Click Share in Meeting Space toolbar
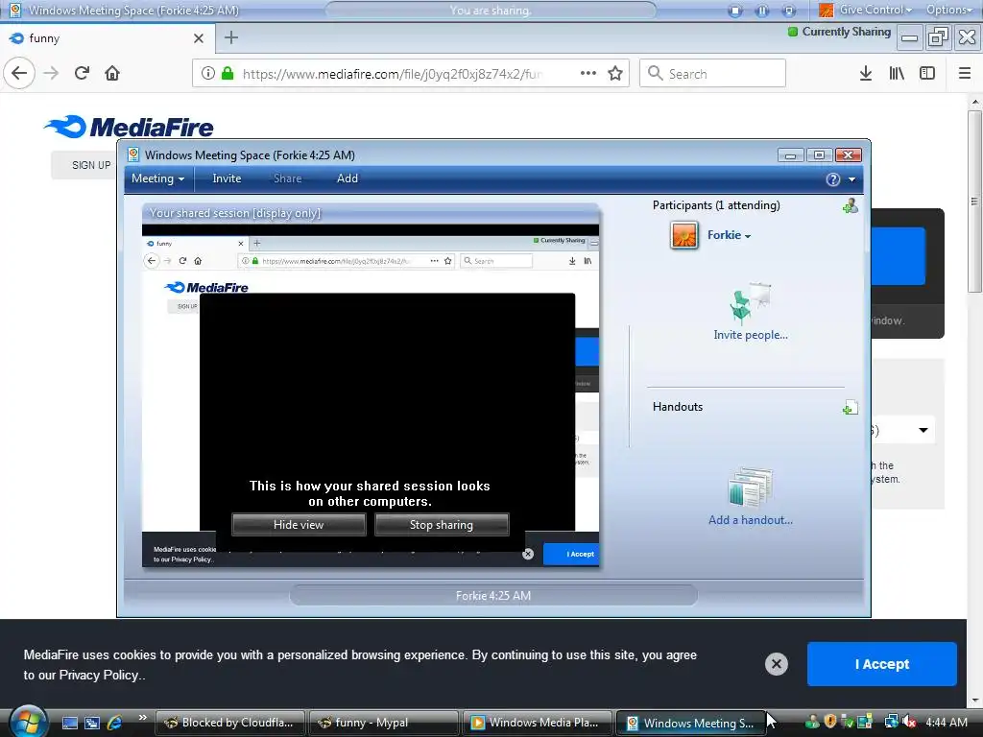 (288, 178)
